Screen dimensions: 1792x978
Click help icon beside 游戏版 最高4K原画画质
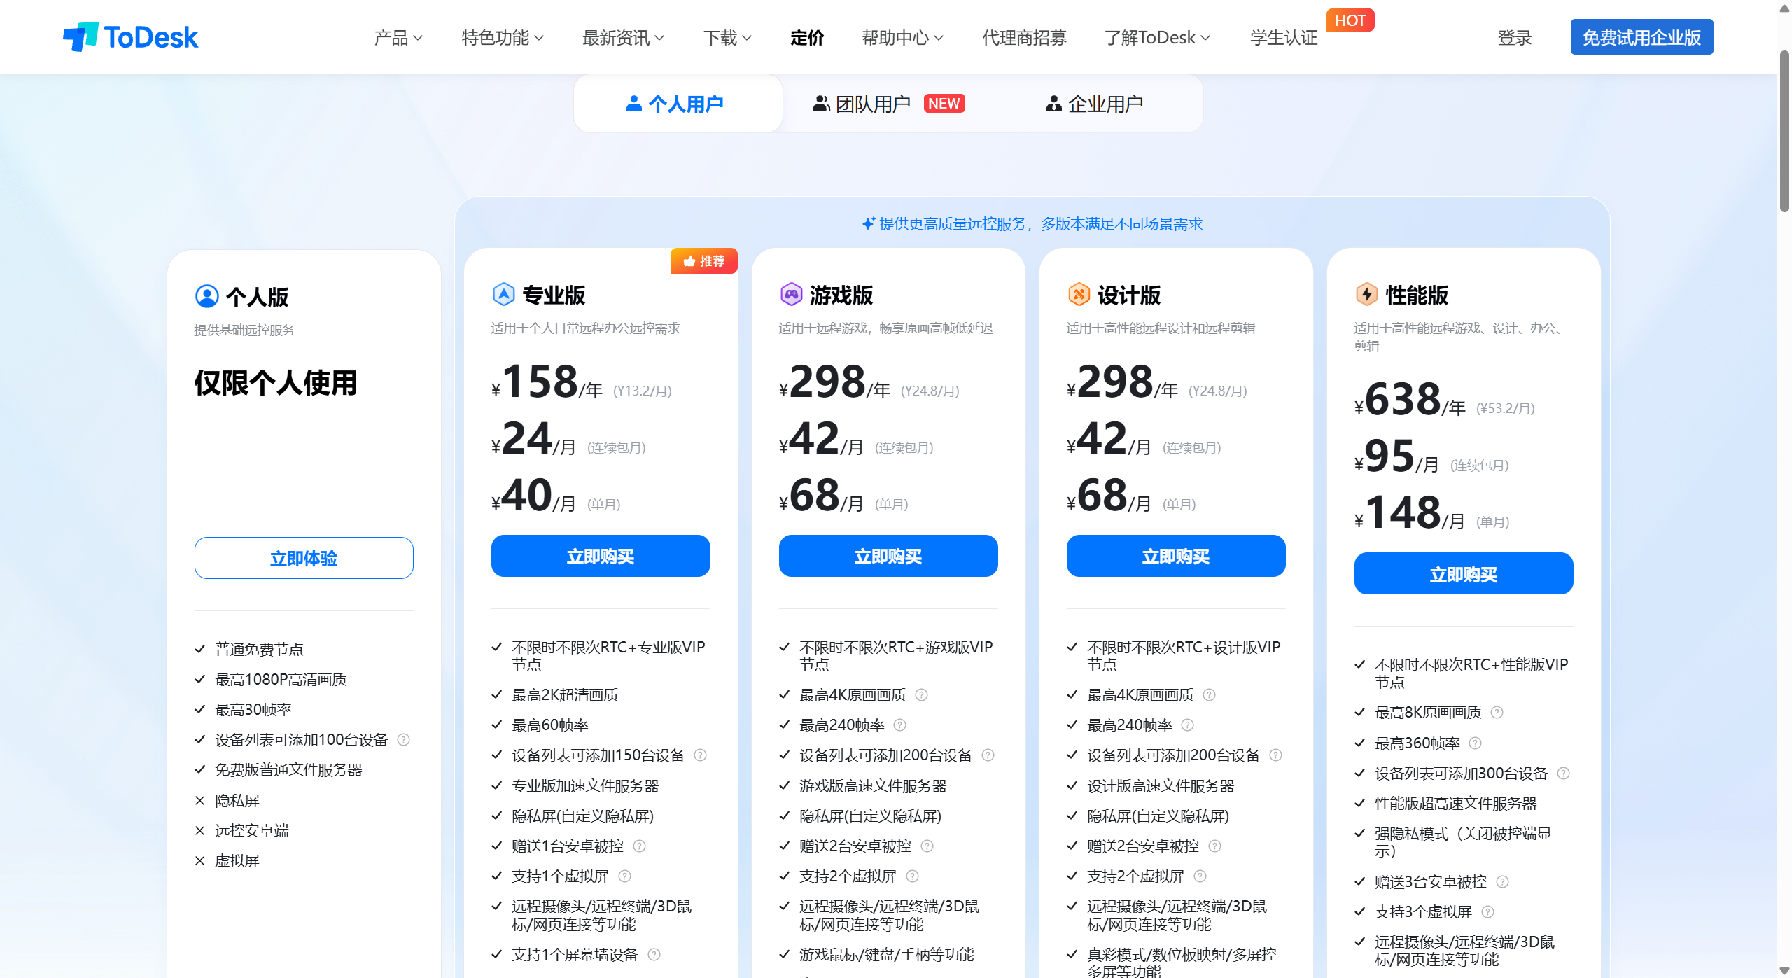point(921,694)
